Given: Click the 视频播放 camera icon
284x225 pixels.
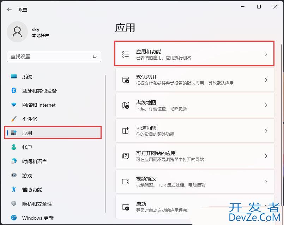Looking at the screenshot, I should pos(126,182).
